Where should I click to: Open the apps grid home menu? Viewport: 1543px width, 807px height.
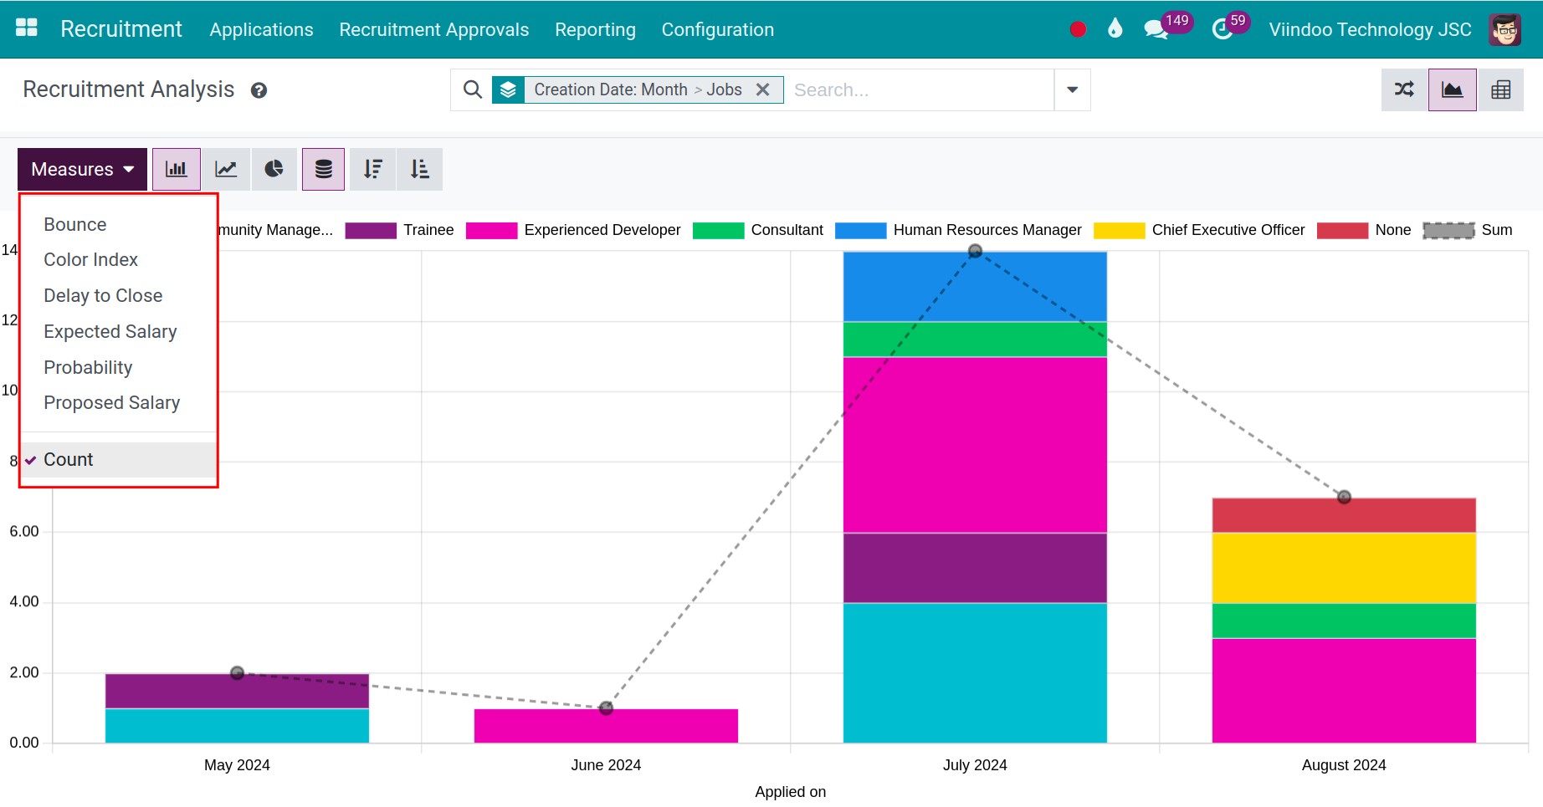(x=27, y=28)
